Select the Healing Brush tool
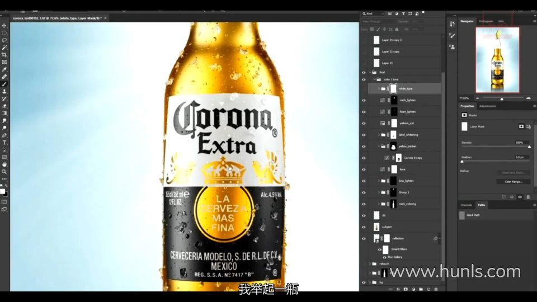The width and height of the screenshot is (537, 302). coord(4,77)
